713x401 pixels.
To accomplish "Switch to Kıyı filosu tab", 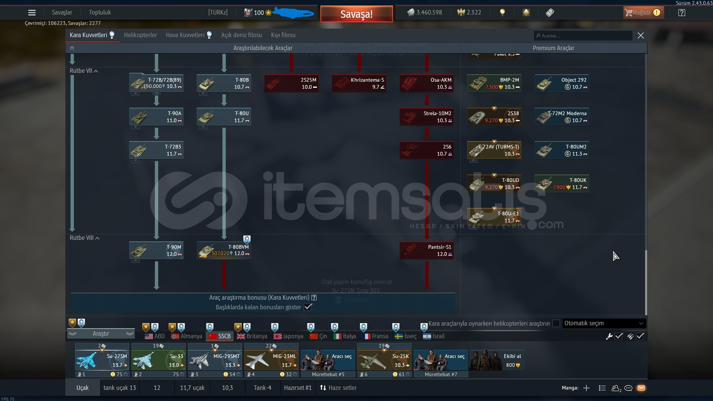I will pyautogui.click(x=283, y=35).
